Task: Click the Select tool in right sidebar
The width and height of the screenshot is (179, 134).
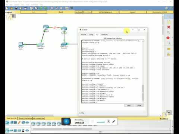Action: [169, 17]
